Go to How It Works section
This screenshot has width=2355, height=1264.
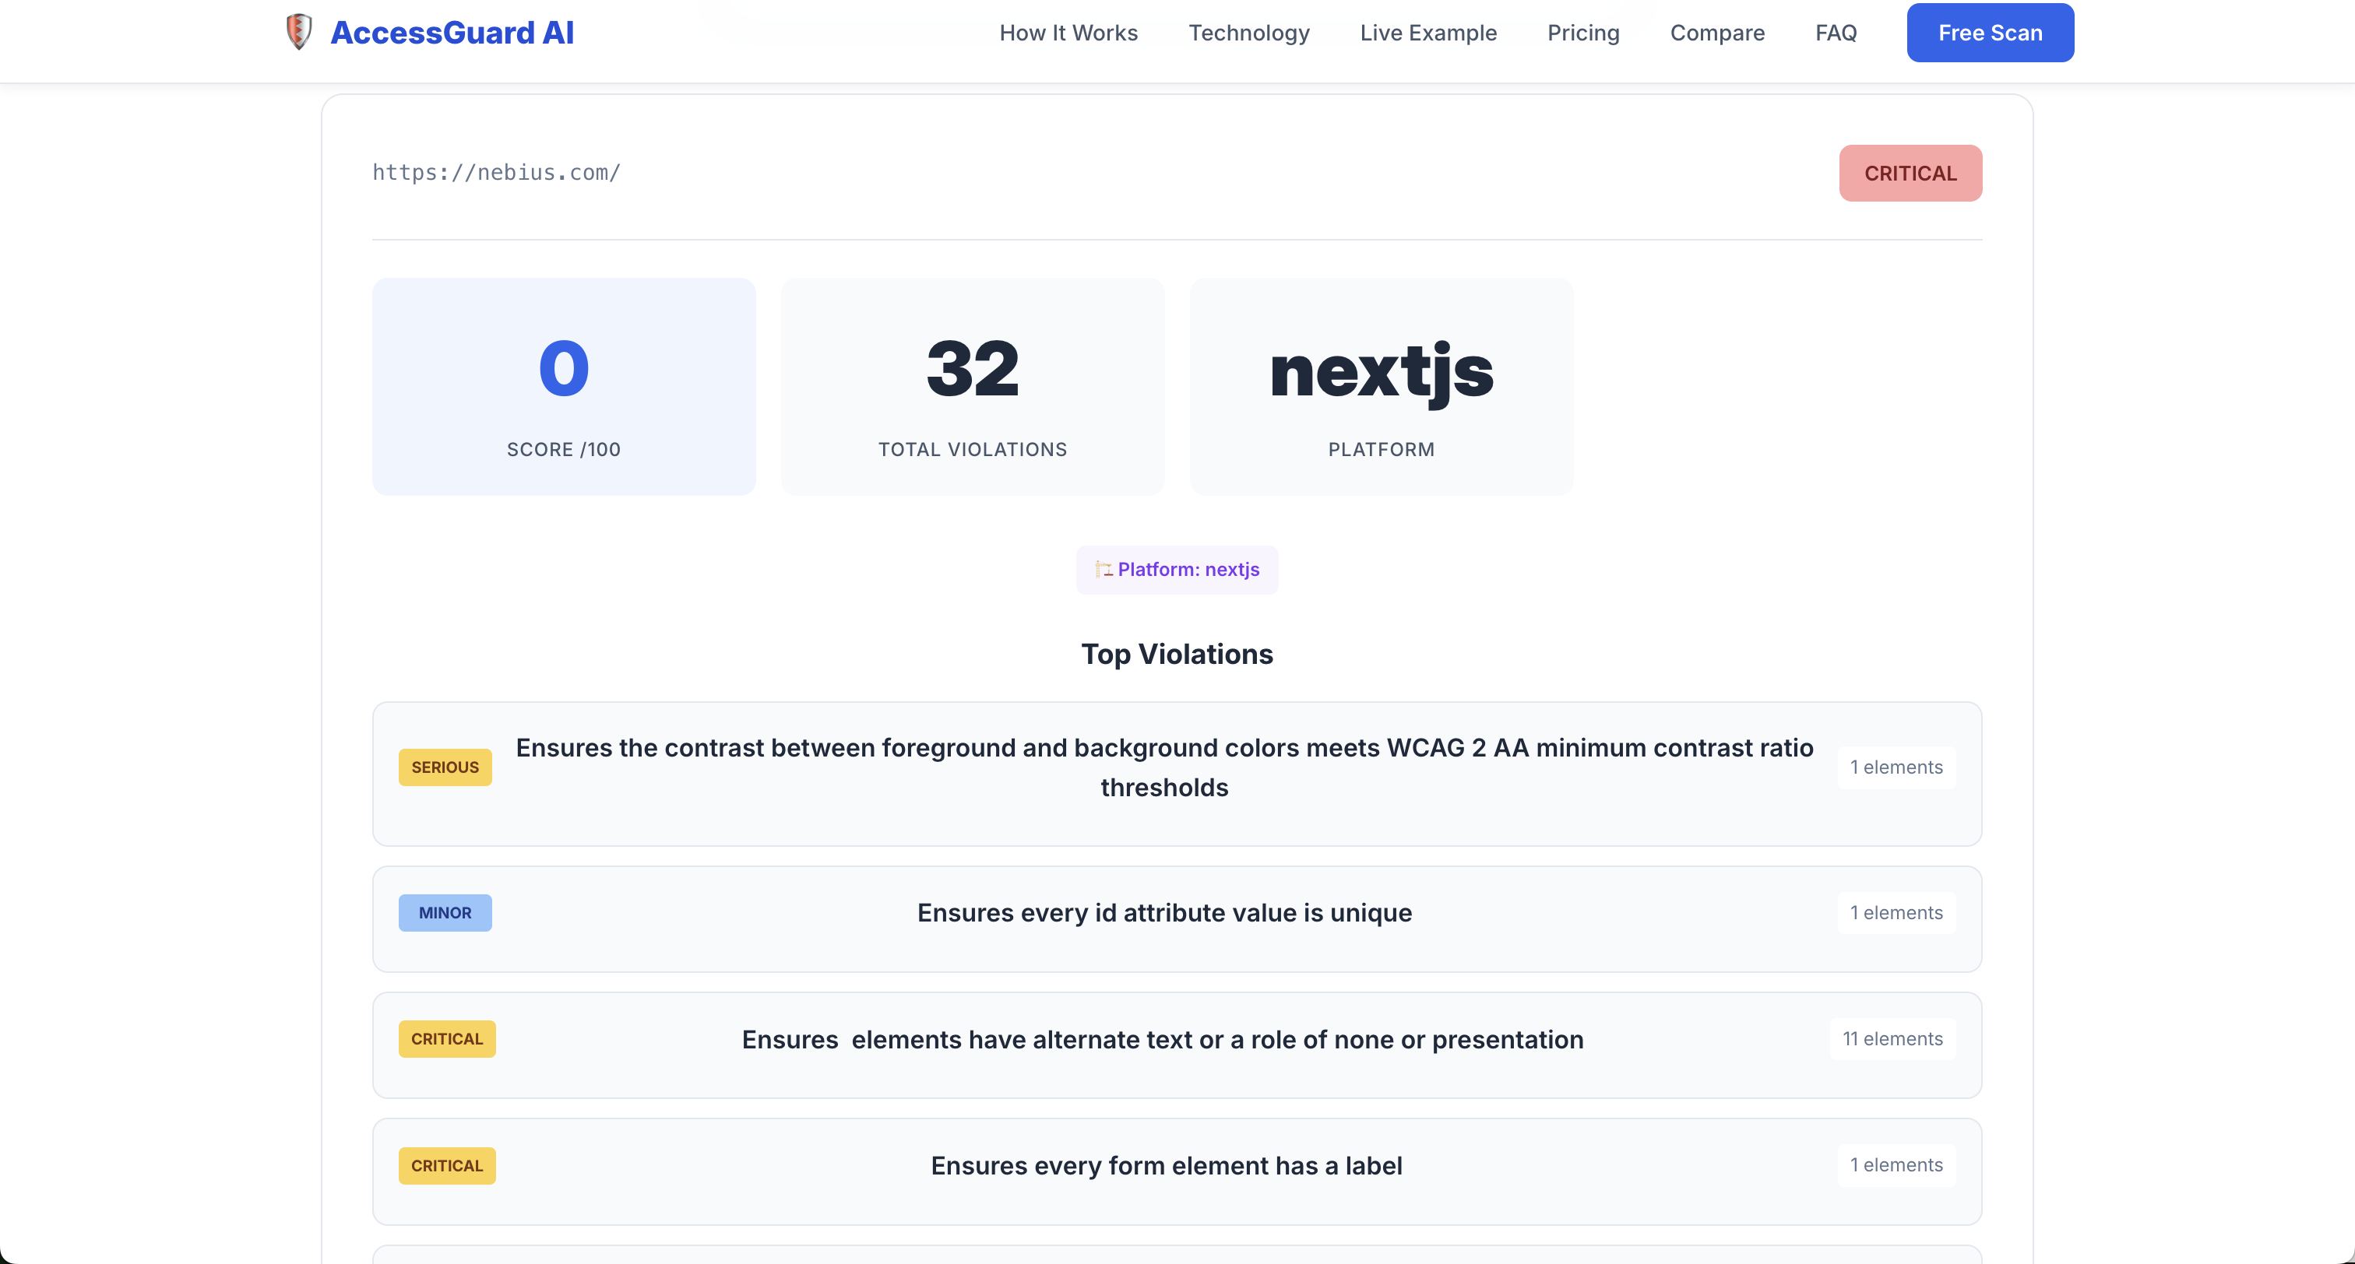tap(1068, 33)
